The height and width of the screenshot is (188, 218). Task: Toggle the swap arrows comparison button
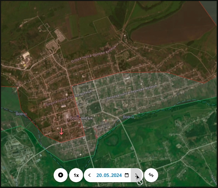151,175
